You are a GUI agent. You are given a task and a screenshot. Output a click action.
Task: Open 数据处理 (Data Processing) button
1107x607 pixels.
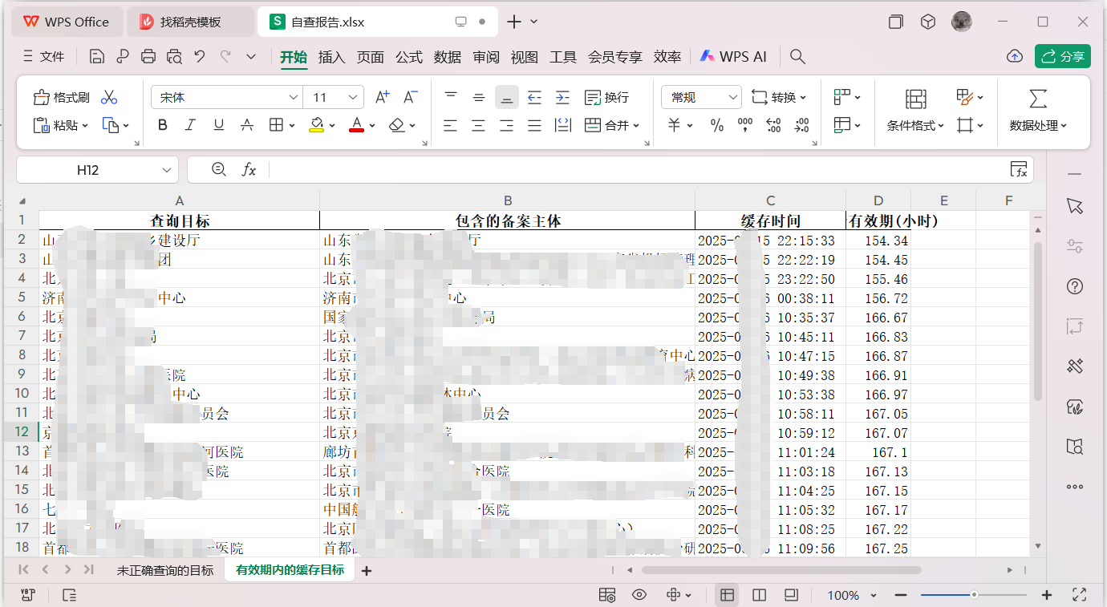(1038, 126)
